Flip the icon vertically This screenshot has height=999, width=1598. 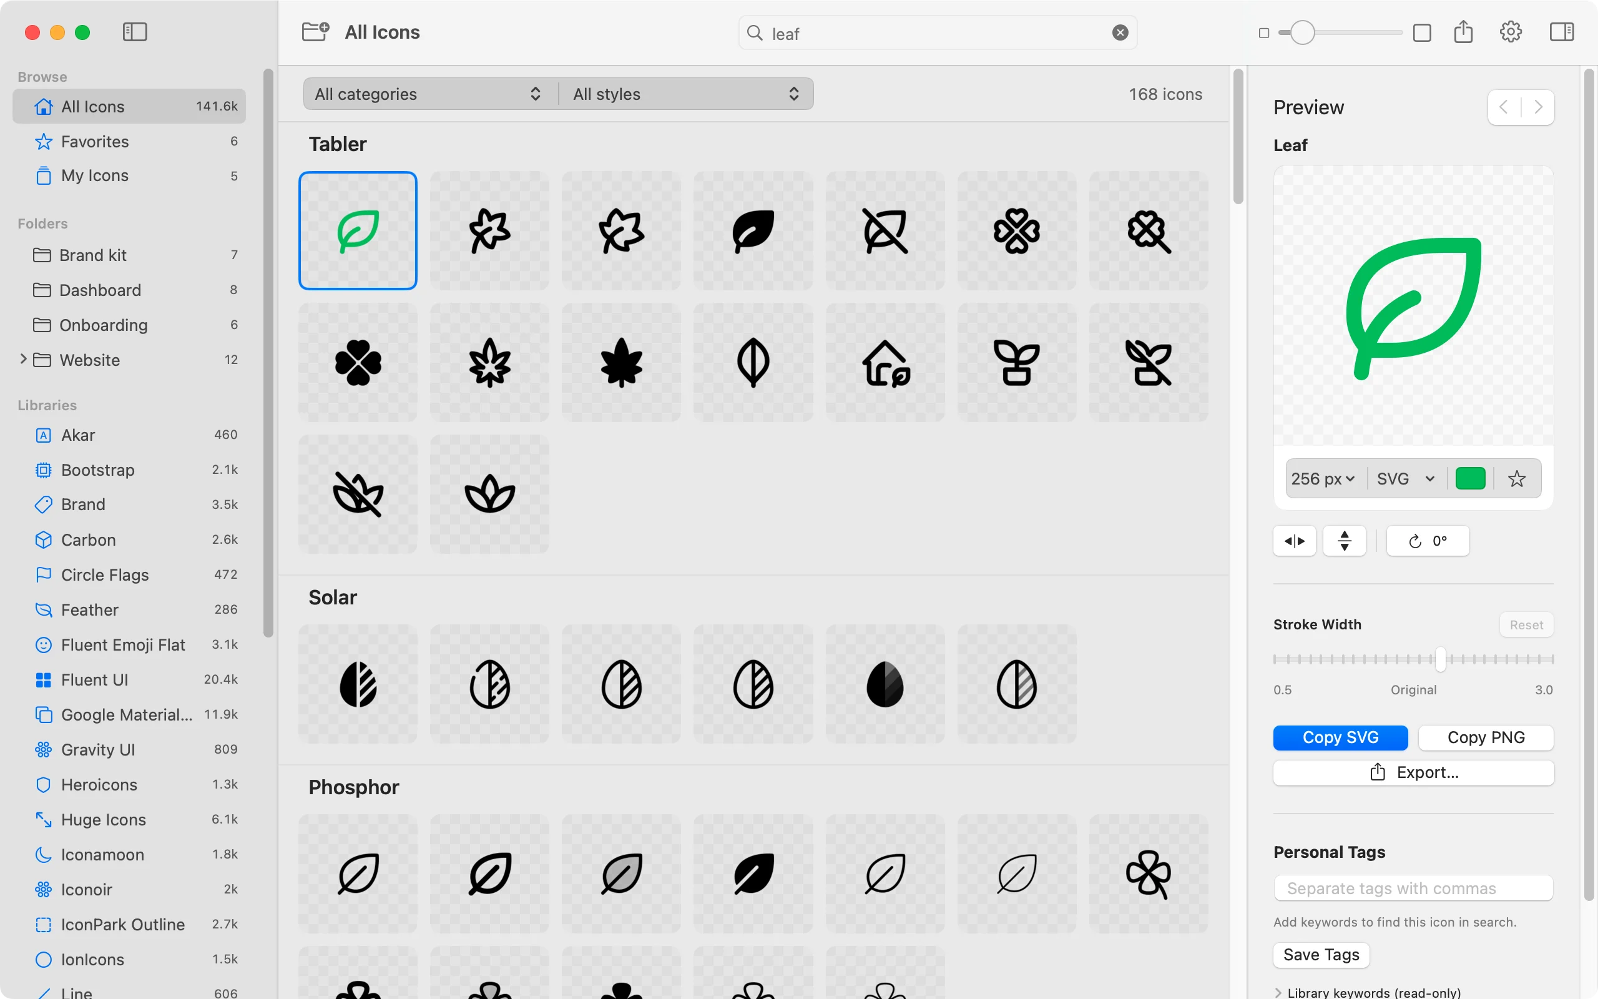click(x=1345, y=541)
